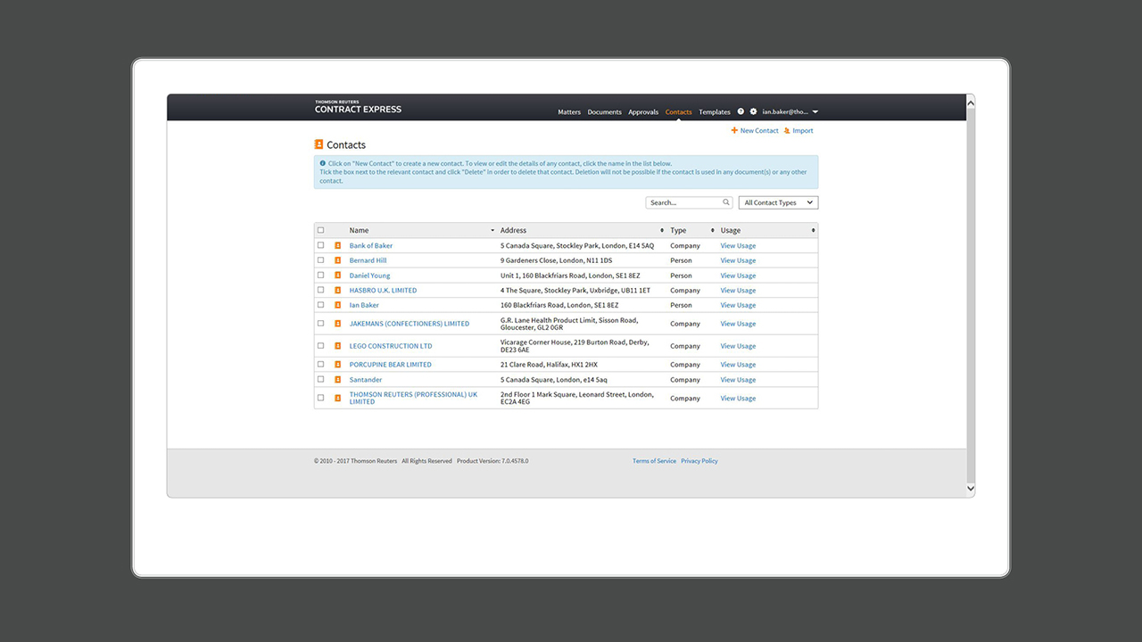Image resolution: width=1142 pixels, height=642 pixels.
Task: View Usage for PORCUPINE BEAR LIMITED
Action: (738, 365)
